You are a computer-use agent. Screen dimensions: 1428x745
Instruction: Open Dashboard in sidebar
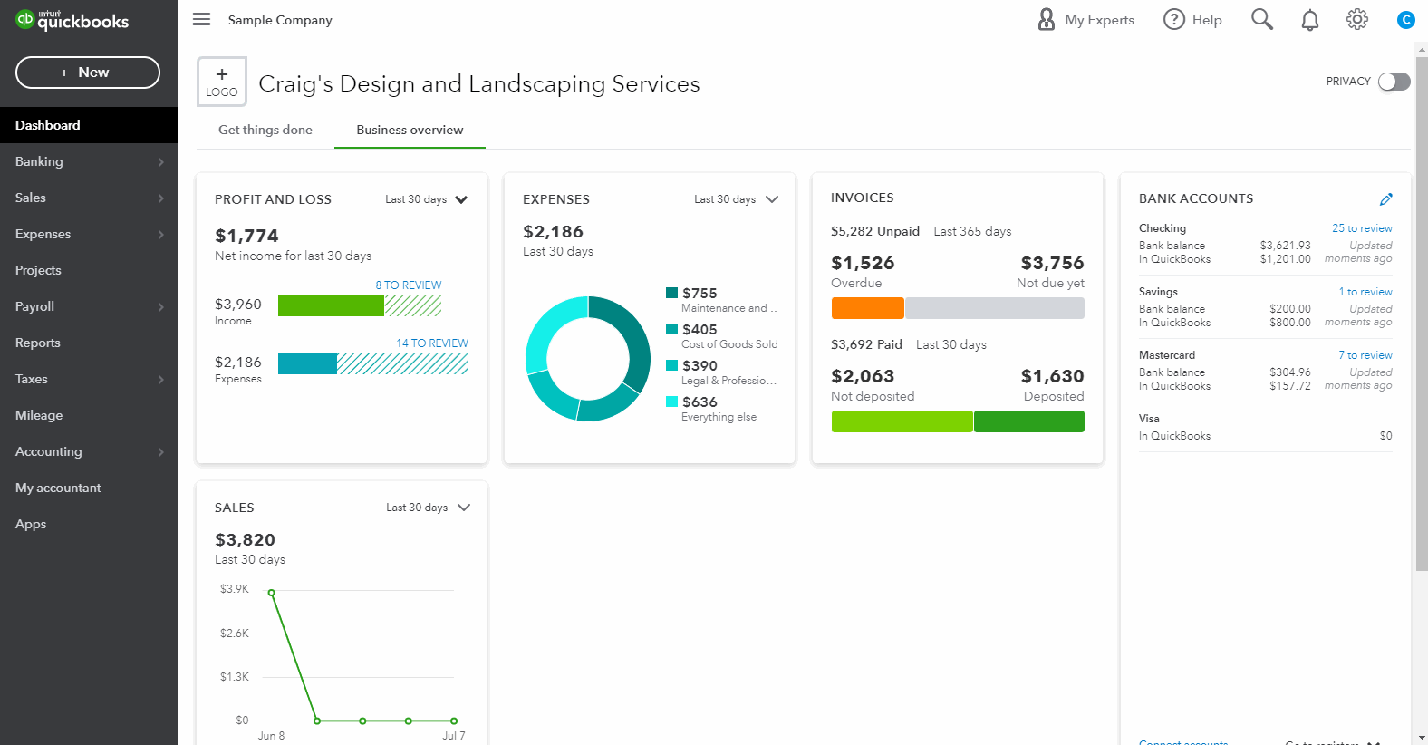[x=89, y=125]
